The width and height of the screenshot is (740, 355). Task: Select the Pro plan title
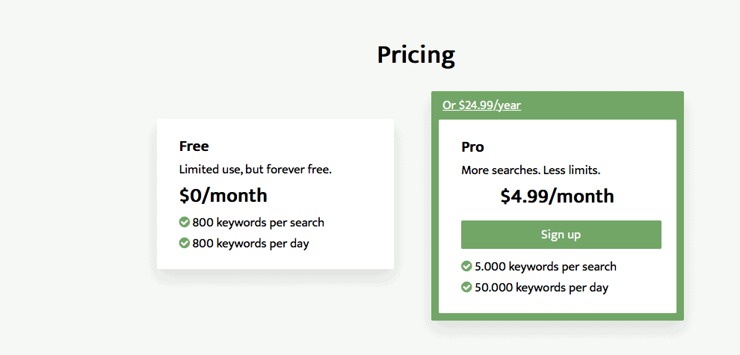(x=472, y=147)
